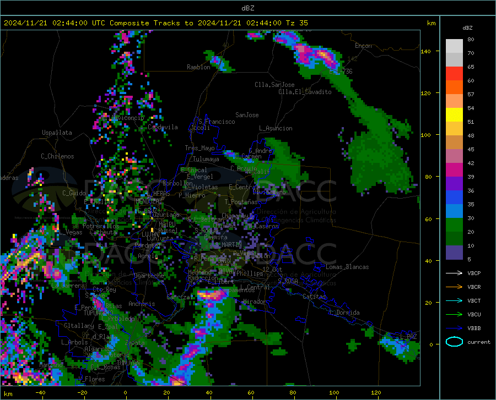Click the SanJose label on the map
496x400 pixels.
coord(247,115)
